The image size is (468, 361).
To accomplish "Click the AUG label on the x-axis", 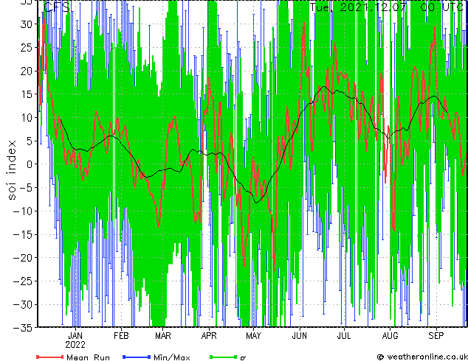I will 390,336.
